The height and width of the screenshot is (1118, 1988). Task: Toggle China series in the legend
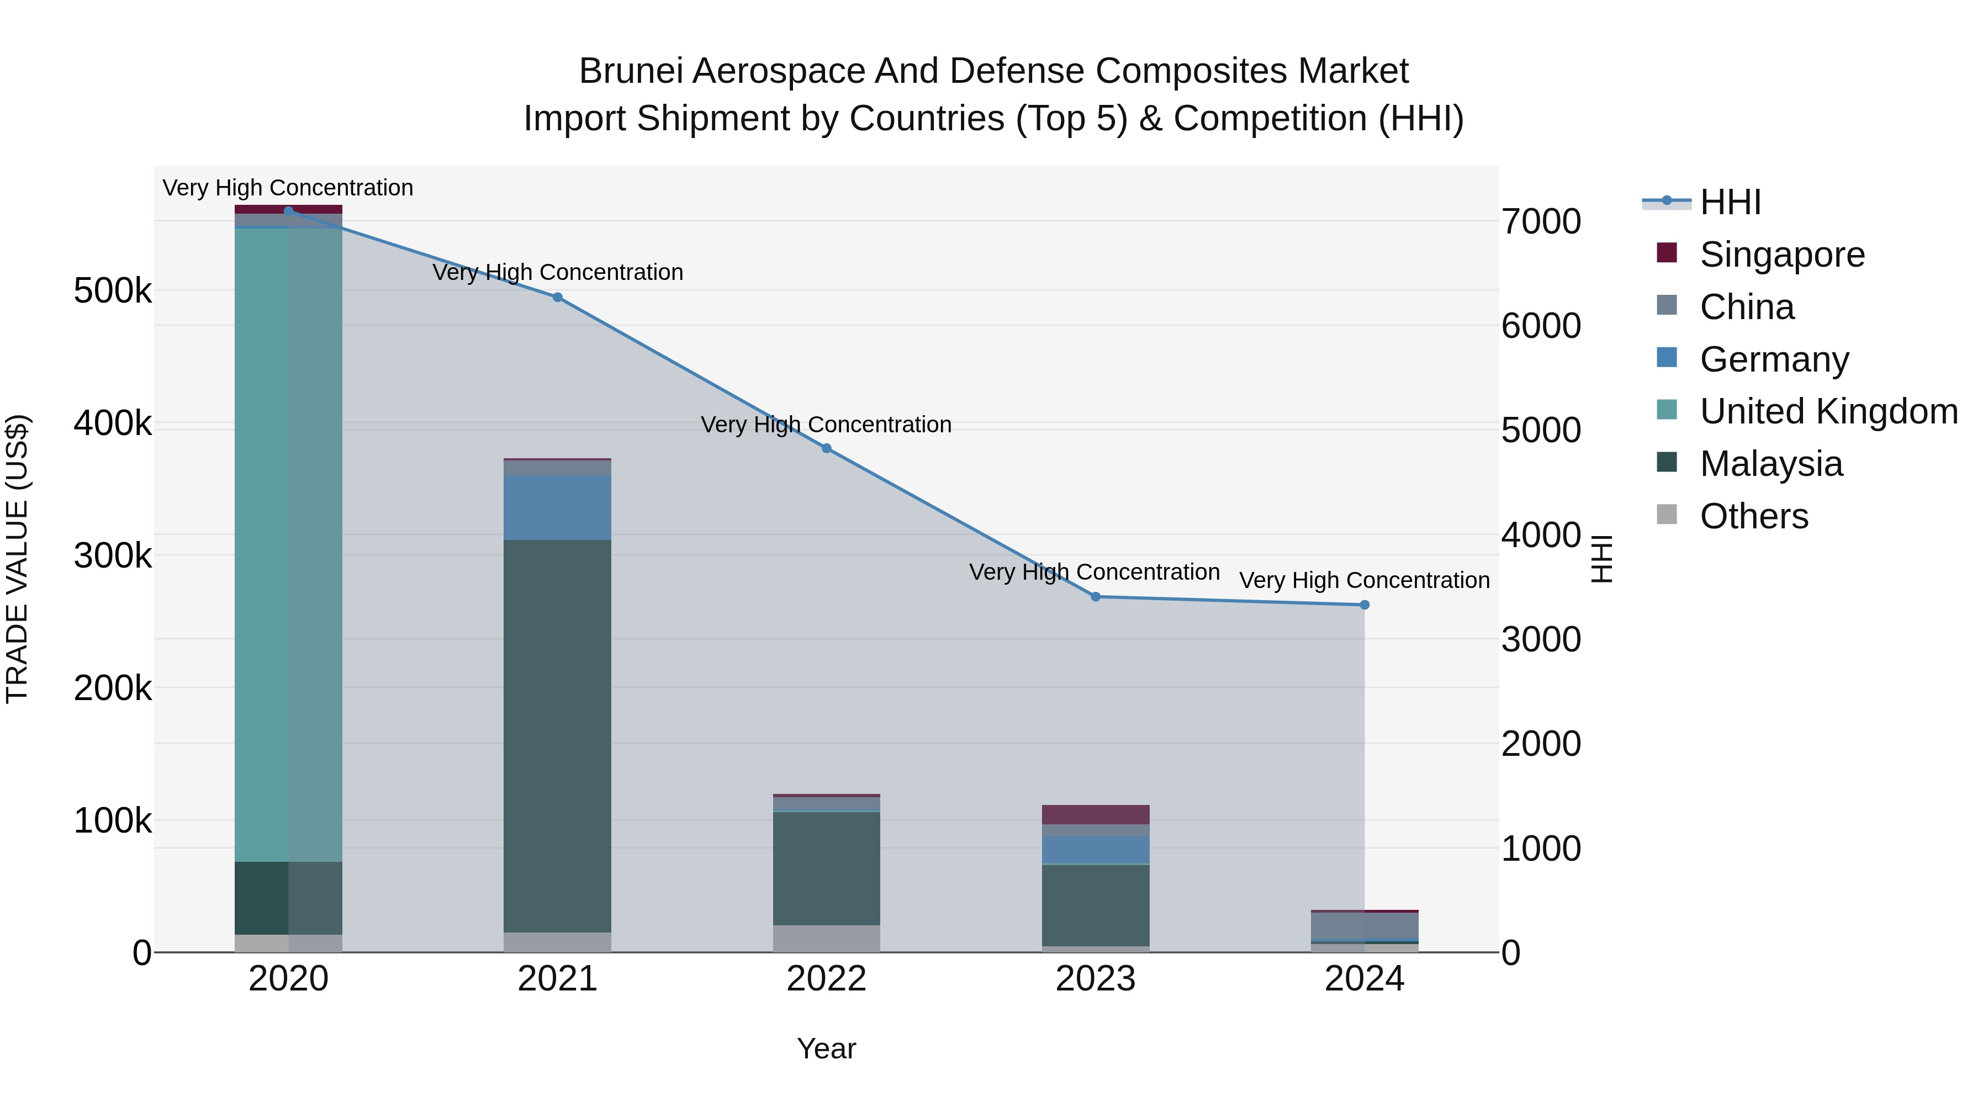[1725, 306]
